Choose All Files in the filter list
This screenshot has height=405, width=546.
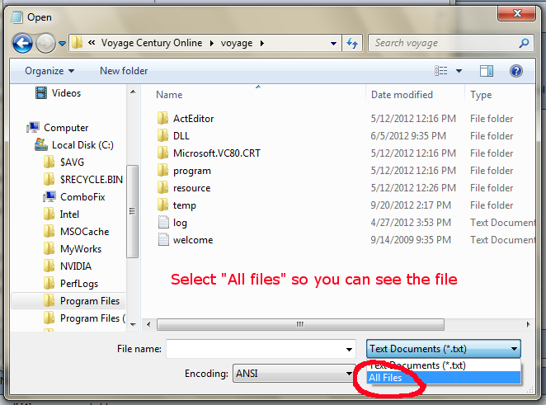point(444,378)
